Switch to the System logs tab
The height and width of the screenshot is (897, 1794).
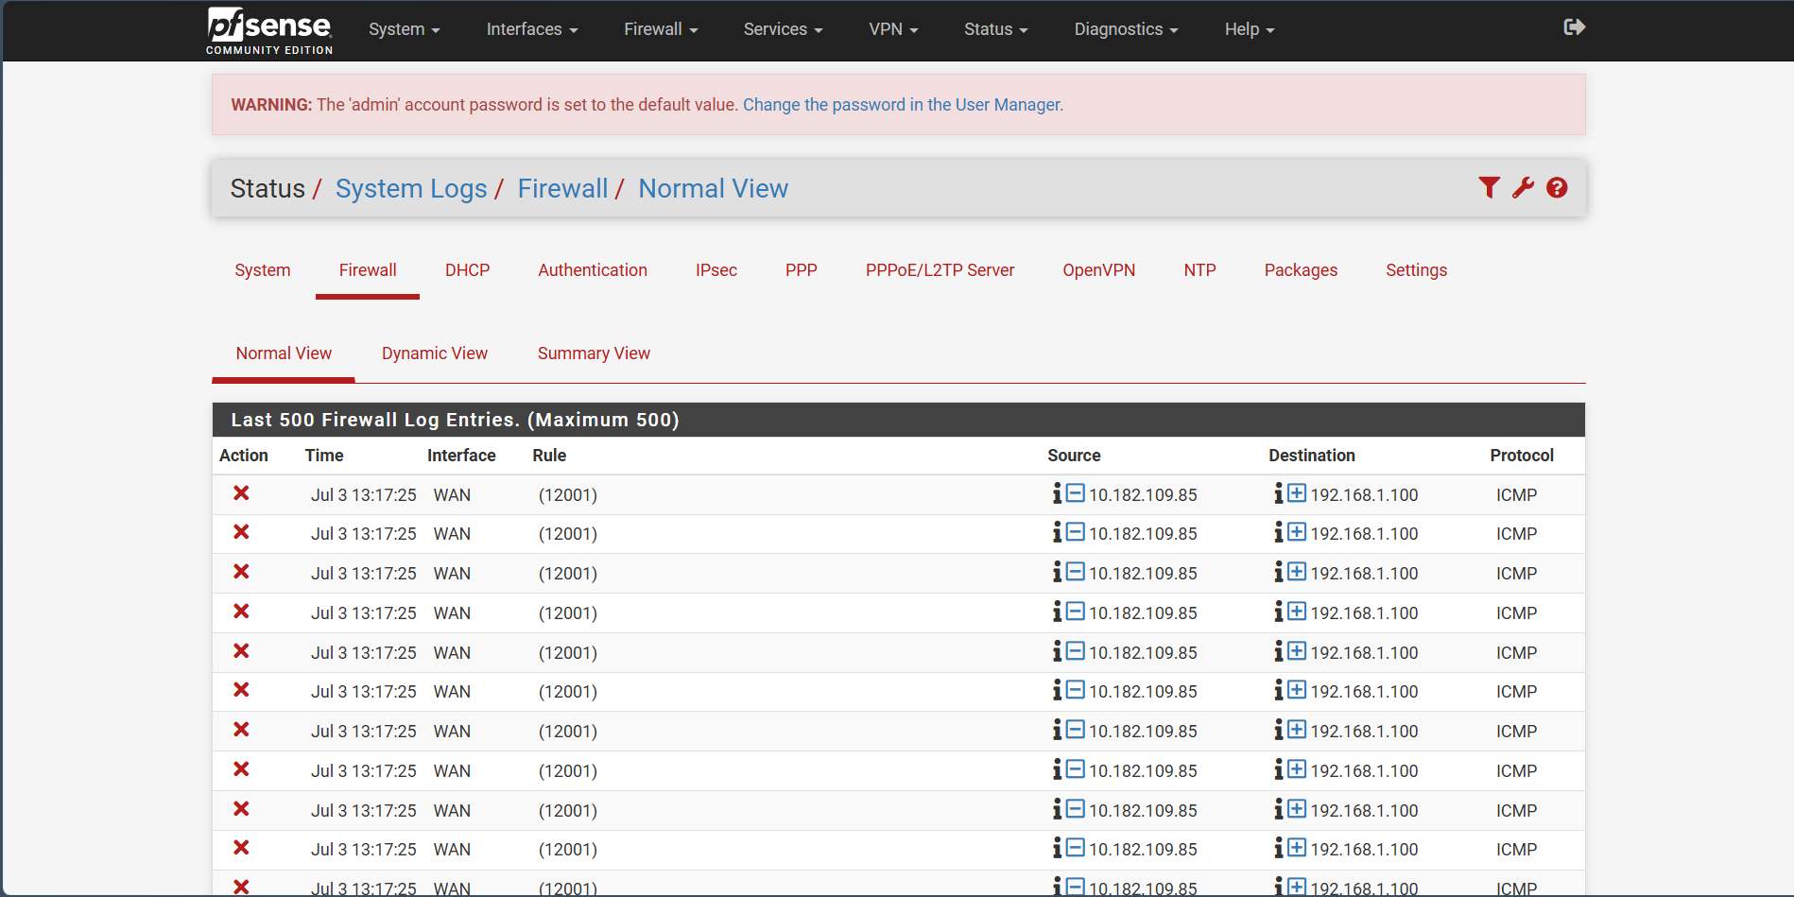[x=263, y=270]
